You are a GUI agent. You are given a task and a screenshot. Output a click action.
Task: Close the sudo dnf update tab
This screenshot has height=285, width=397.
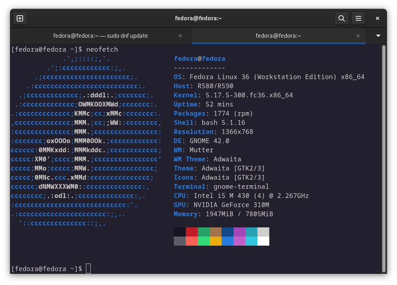pos(180,36)
